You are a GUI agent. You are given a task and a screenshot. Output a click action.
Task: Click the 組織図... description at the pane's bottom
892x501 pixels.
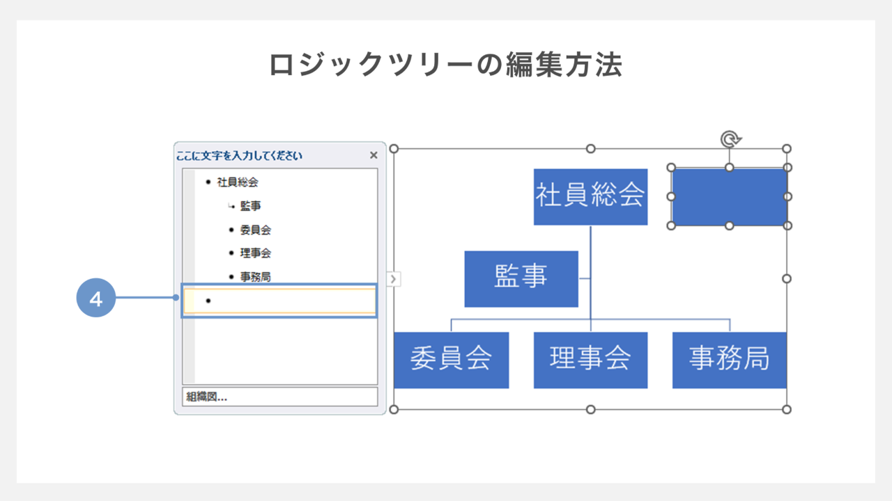279,397
